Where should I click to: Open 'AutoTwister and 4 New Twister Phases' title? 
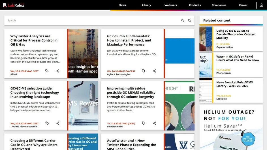tap(131, 144)
